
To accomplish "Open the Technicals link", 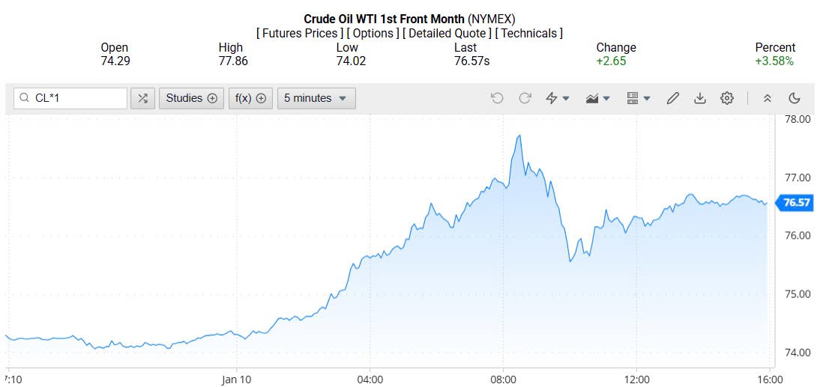I will (530, 33).
